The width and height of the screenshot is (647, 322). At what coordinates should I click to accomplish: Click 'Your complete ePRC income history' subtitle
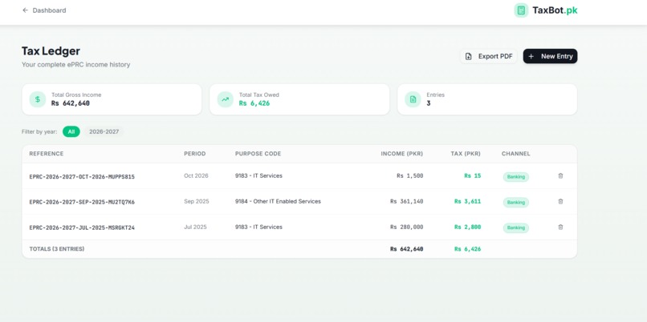point(76,65)
